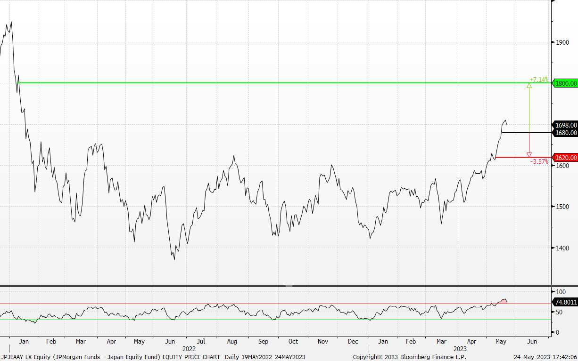
Task: Click the 50 RSI axis label
Action: 559,312
